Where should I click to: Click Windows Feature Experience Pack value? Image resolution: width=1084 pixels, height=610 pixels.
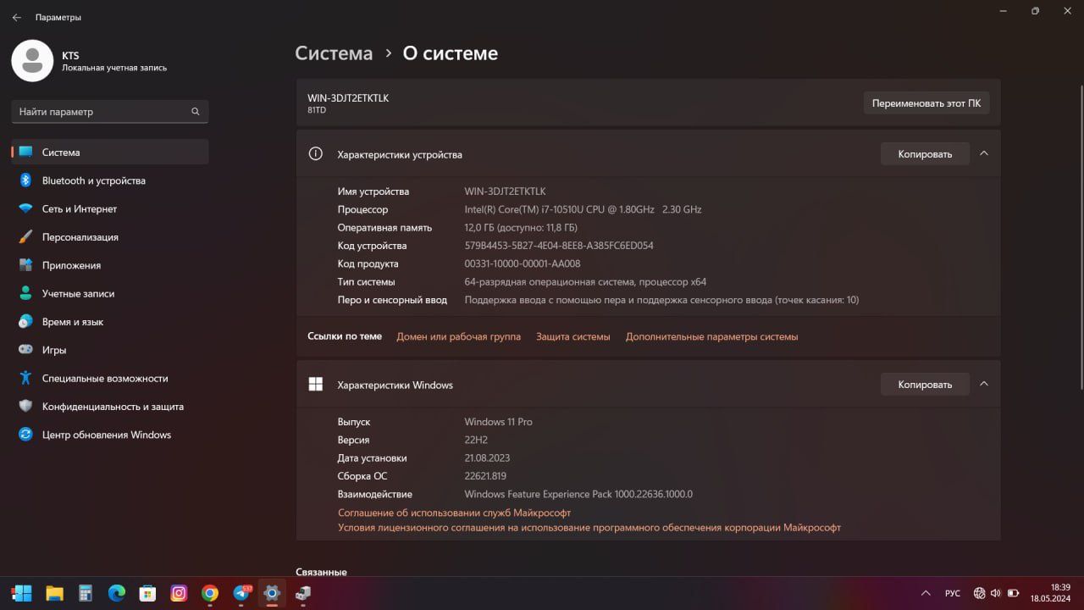click(x=578, y=494)
